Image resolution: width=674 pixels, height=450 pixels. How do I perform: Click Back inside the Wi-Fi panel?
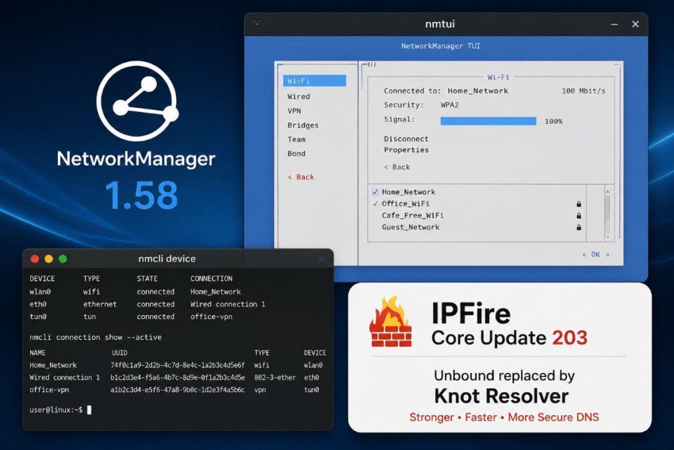click(397, 167)
